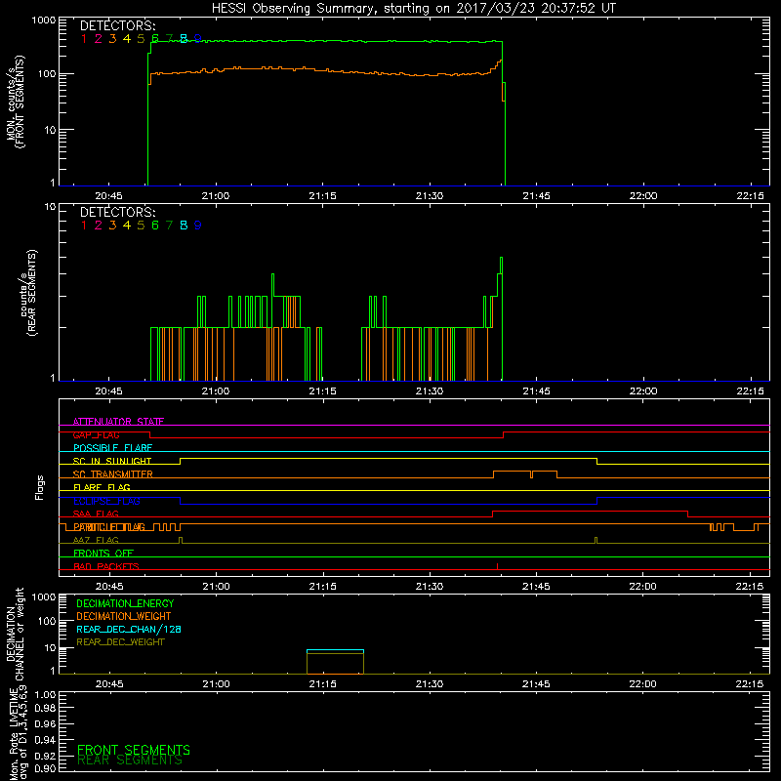Image resolution: width=781 pixels, height=781 pixels.
Task: Click the FLARE_FLAG label
Action: coord(102,487)
